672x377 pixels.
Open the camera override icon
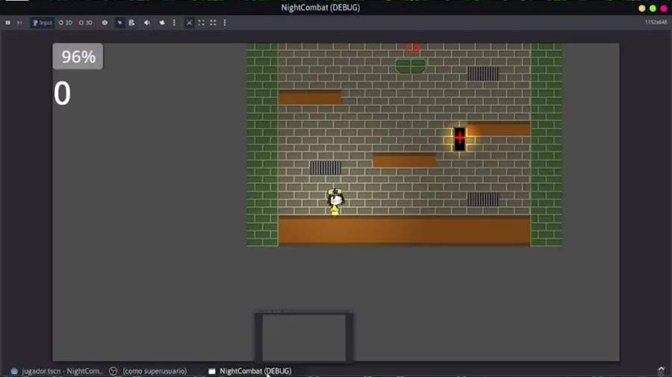162,22
